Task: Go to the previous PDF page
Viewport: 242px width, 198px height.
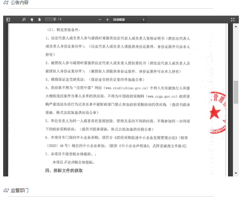Action: 32,19
